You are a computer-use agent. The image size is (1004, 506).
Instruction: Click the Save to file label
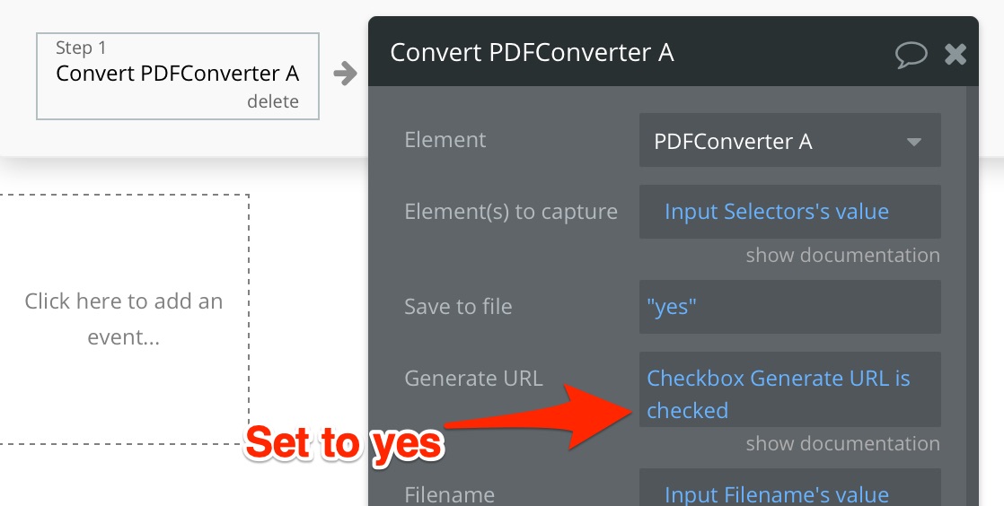pos(458,307)
